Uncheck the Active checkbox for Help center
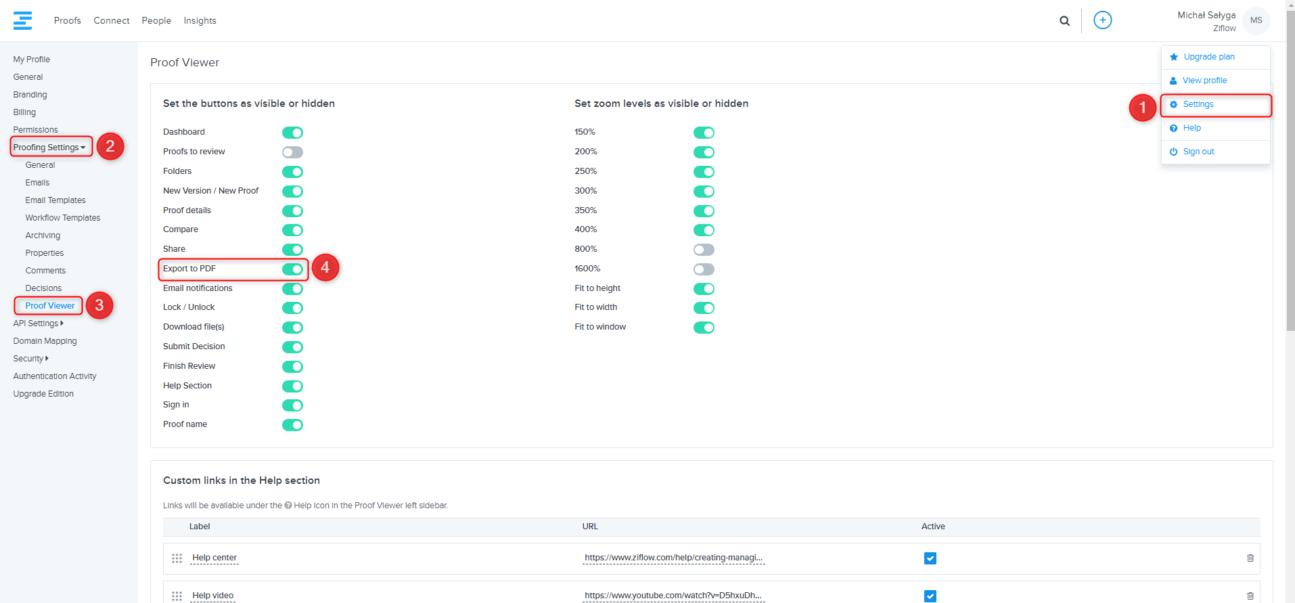This screenshot has height=603, width=1295. coord(930,558)
